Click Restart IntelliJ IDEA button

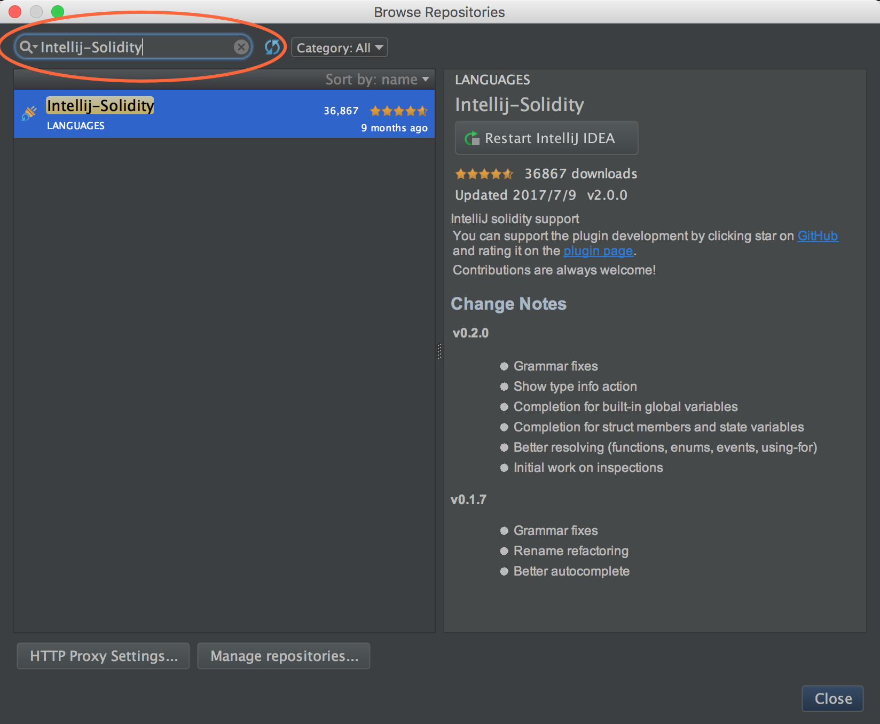(x=546, y=138)
